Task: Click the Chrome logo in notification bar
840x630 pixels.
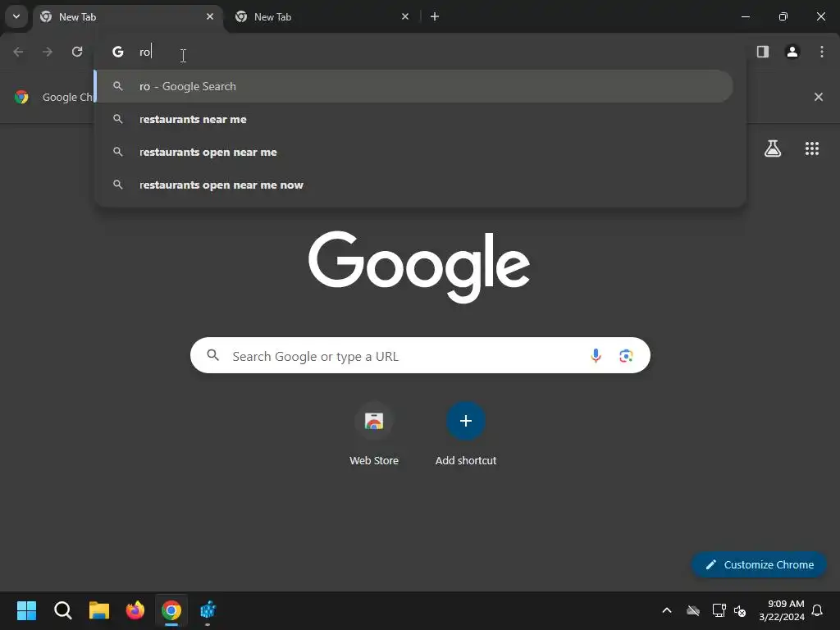Action: [21, 97]
